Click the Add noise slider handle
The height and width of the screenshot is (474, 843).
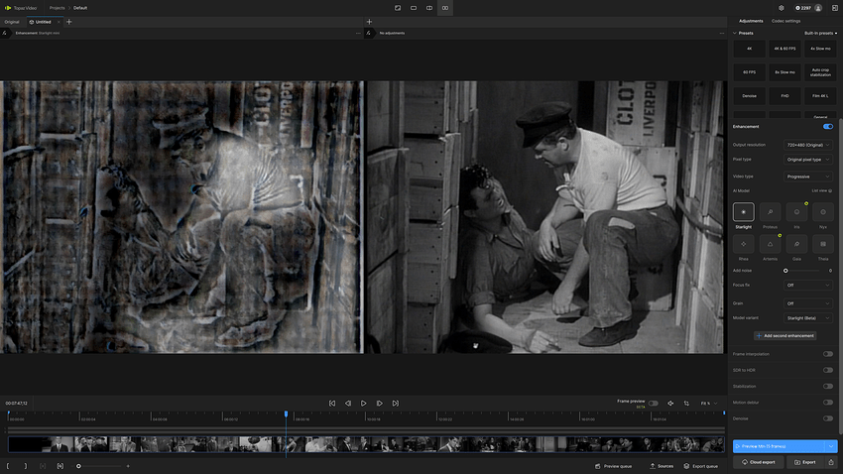tap(785, 270)
